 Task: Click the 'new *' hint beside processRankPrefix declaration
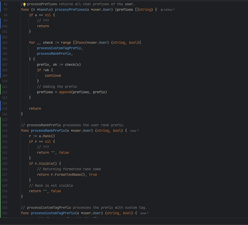click(x=134, y=131)
